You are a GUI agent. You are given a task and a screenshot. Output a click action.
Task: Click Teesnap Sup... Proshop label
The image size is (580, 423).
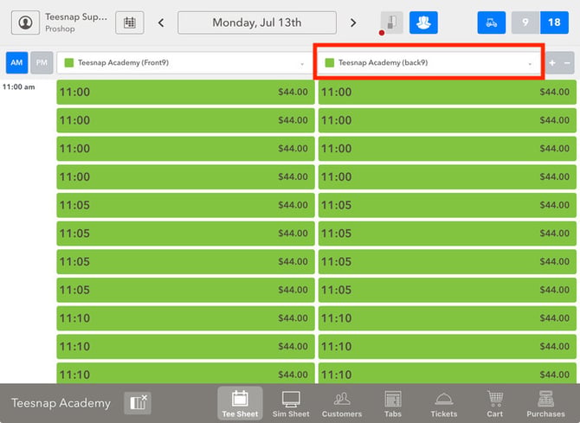(76, 22)
